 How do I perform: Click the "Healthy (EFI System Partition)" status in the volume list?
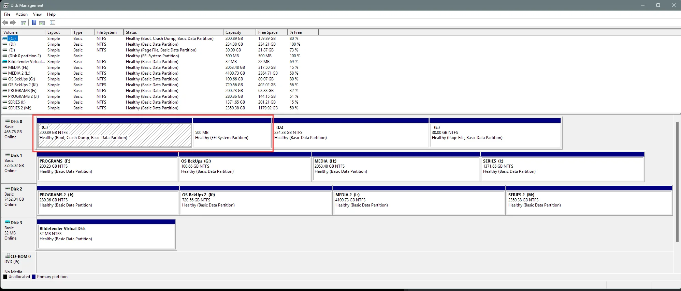click(152, 56)
